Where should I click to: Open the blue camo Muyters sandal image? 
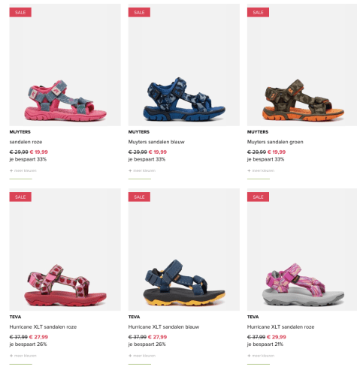coord(184,65)
